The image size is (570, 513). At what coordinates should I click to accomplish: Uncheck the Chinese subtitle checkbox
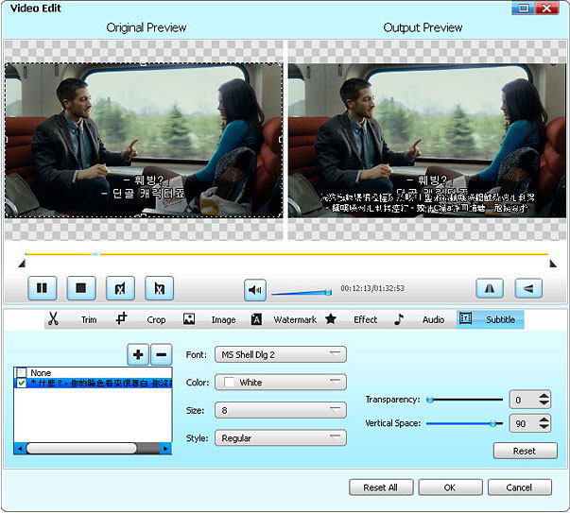click(x=22, y=383)
